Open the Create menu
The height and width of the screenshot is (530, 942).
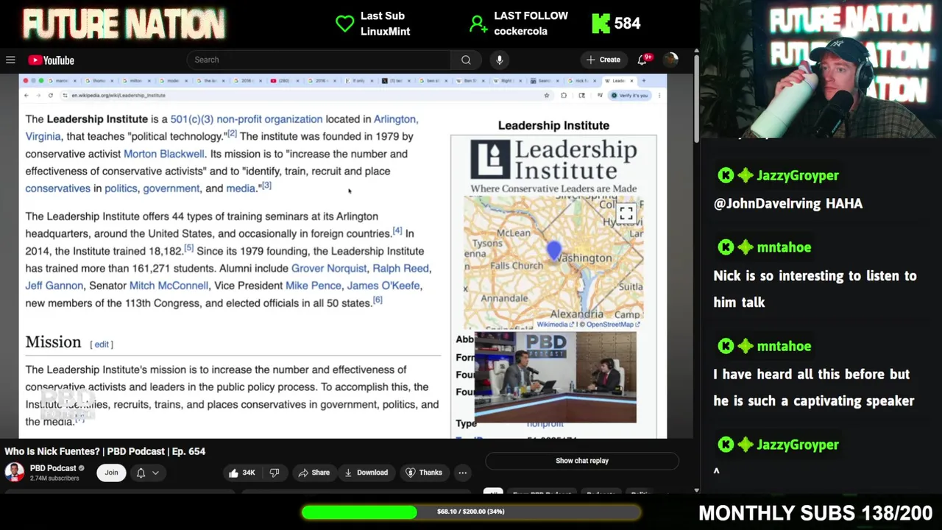click(x=603, y=60)
